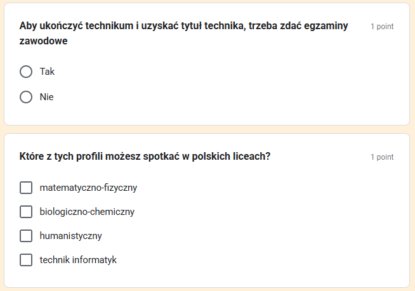Screen dimensions: 415x291
Task: Enable the humanistyczny checkbox
Action: 26,236
